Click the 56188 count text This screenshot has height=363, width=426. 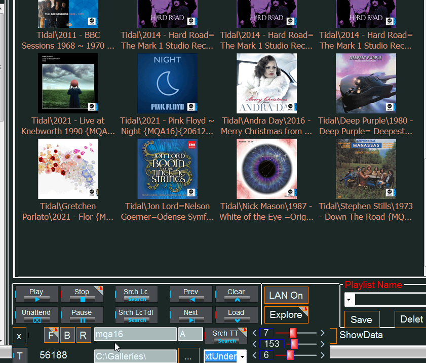pos(53,355)
